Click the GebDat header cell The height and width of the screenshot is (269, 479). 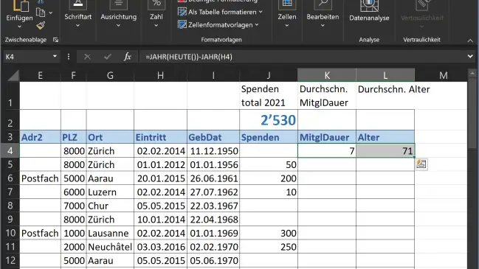213,137
